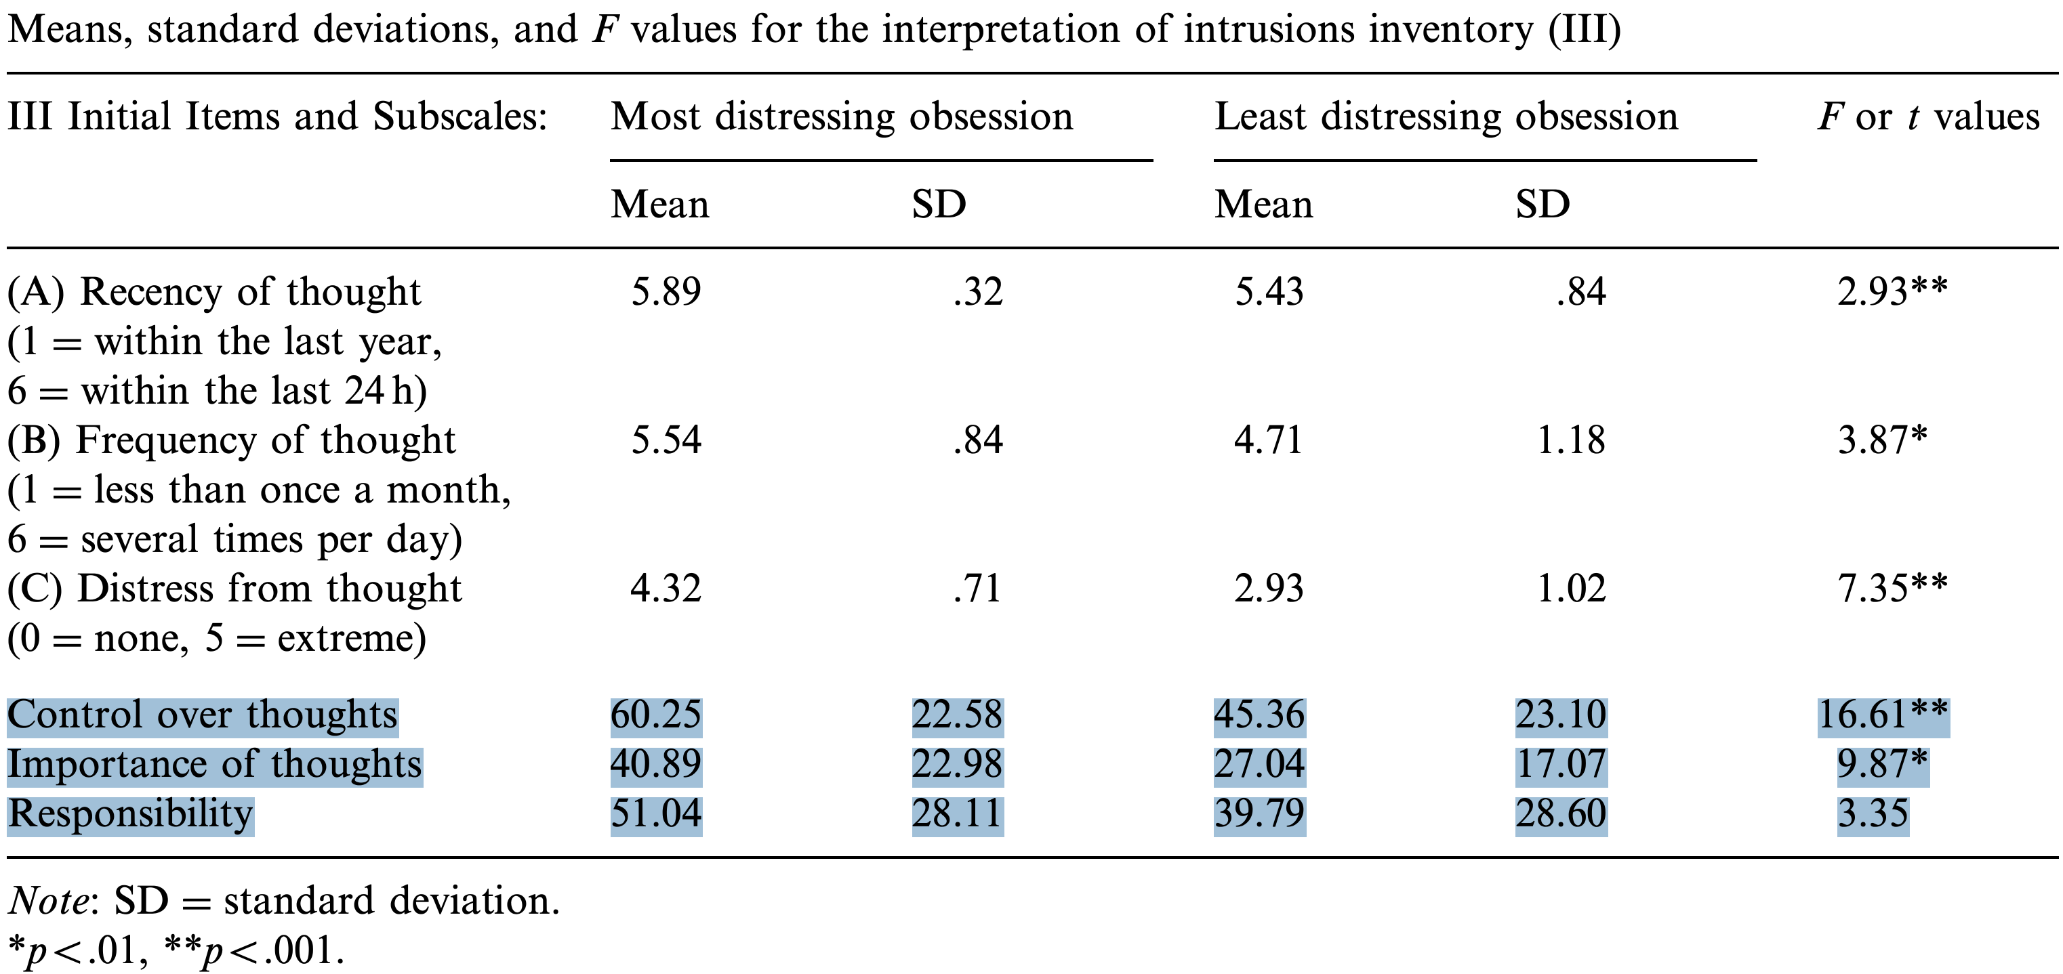Click the 16.61** F value cell
Screen dimensions: 2063x974
1883,715
